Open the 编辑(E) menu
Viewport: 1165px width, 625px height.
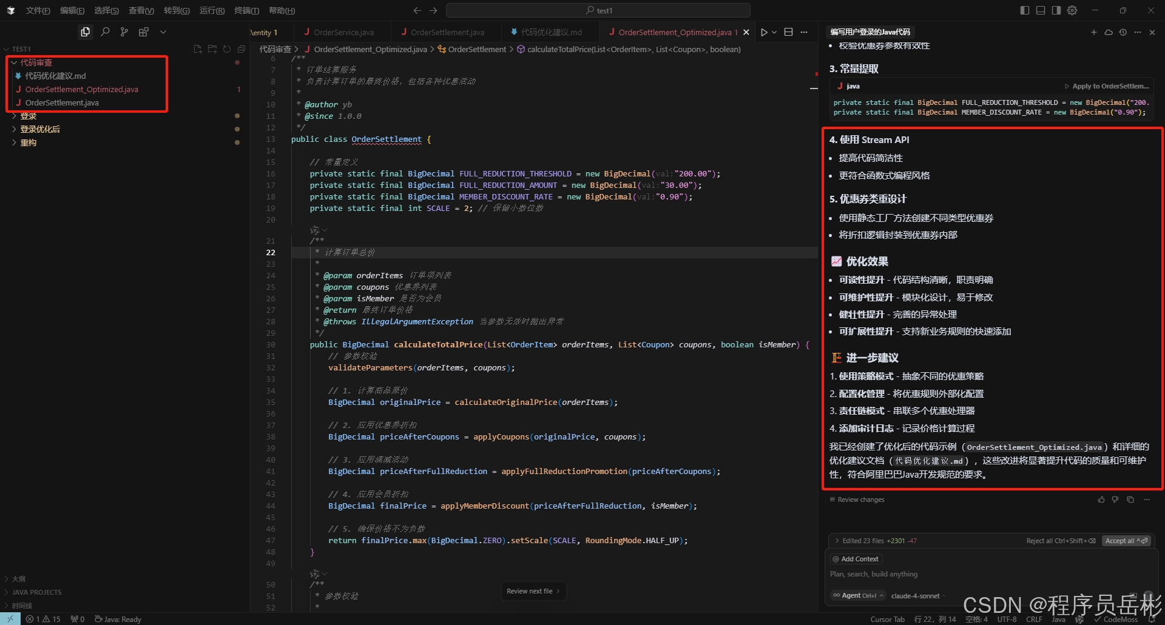pyautogui.click(x=72, y=10)
